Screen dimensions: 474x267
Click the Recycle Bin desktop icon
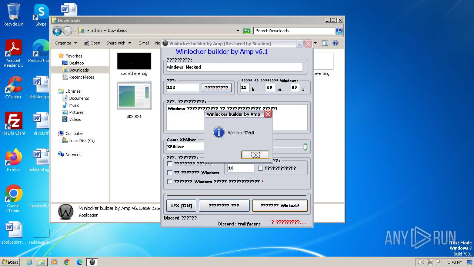[13, 15]
